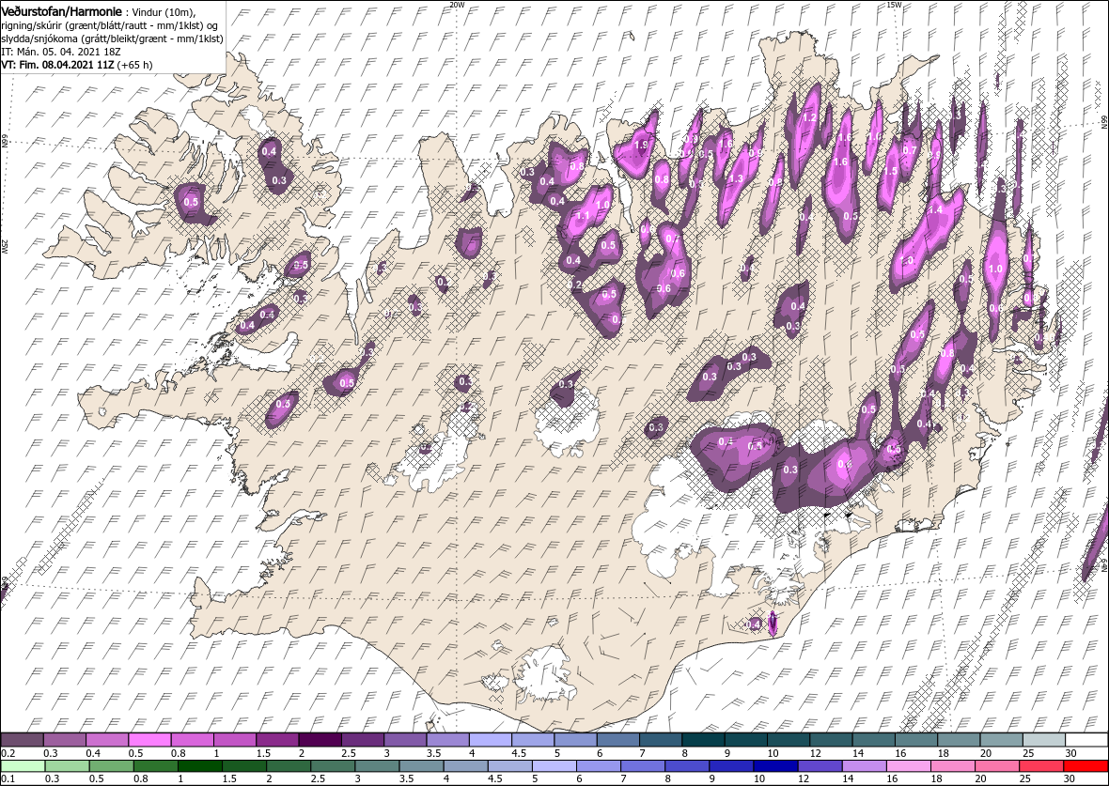The height and width of the screenshot is (786, 1109).
Task: Click the '0.4' label of the snow legend
Action: pyautogui.click(x=92, y=753)
